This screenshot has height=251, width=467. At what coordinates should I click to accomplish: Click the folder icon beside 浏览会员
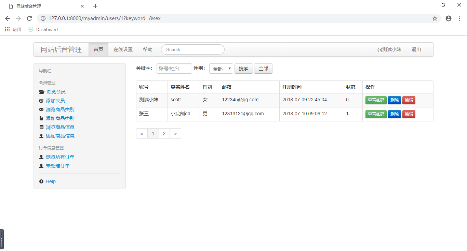coord(42,92)
